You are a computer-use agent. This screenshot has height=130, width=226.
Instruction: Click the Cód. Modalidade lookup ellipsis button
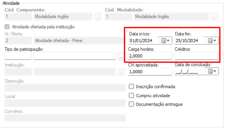(215, 17)
